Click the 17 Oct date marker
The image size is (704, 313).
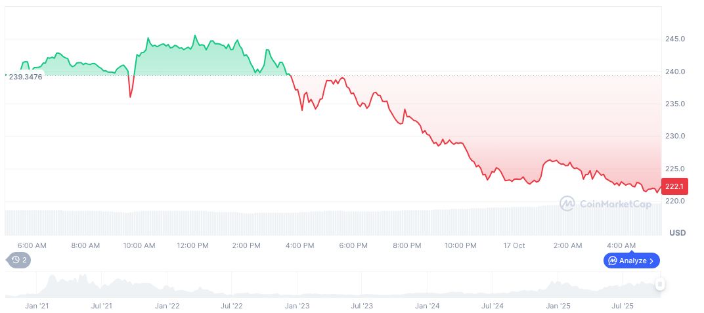[x=514, y=245]
